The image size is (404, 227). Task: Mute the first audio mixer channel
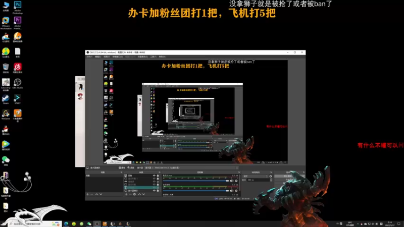pos(232,181)
